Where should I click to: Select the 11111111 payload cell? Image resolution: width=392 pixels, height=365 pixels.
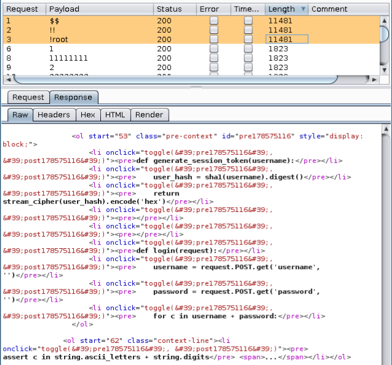coord(100,58)
